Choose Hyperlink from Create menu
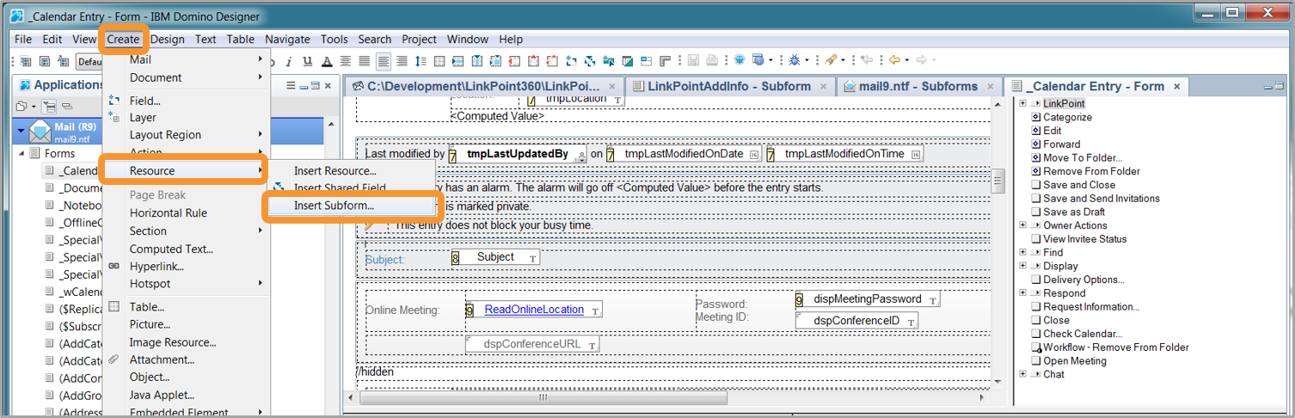1295x418 pixels. click(x=157, y=266)
